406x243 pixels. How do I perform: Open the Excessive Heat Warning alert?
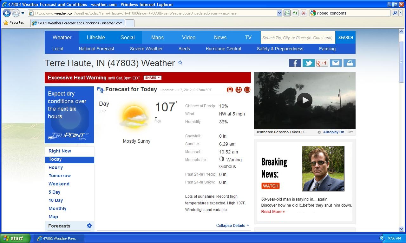click(x=77, y=78)
